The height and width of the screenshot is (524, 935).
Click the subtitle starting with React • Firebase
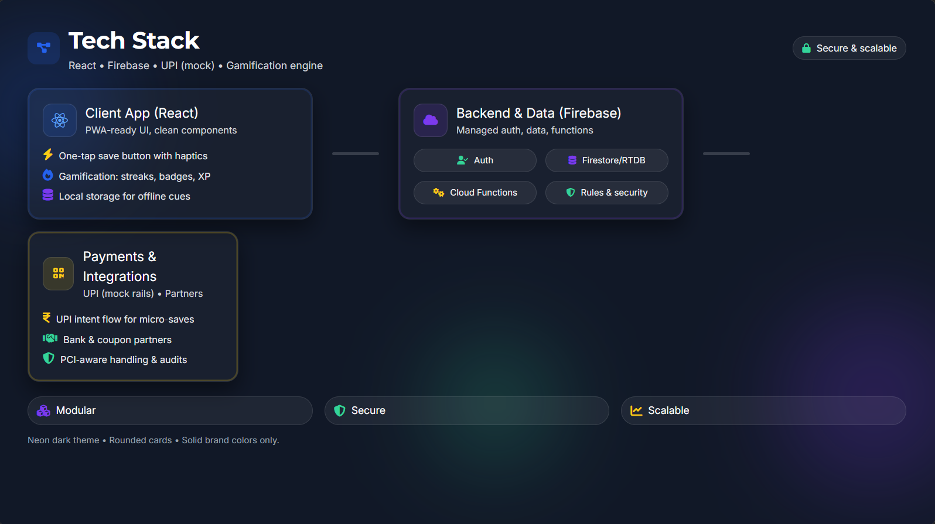[196, 66]
